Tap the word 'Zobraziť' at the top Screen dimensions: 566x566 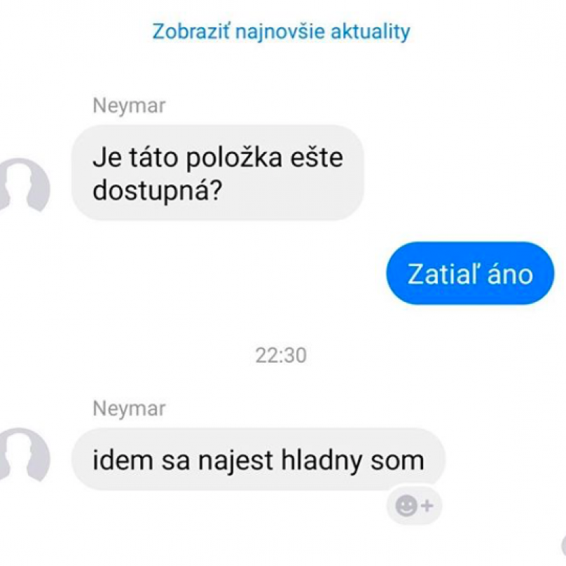pyautogui.click(x=191, y=31)
